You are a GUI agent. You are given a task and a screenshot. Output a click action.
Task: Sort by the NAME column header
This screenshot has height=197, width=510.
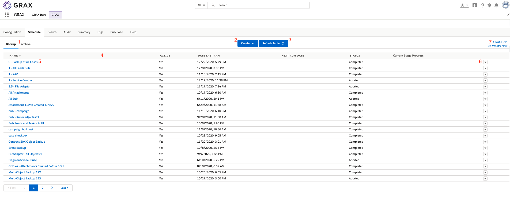coord(15,56)
